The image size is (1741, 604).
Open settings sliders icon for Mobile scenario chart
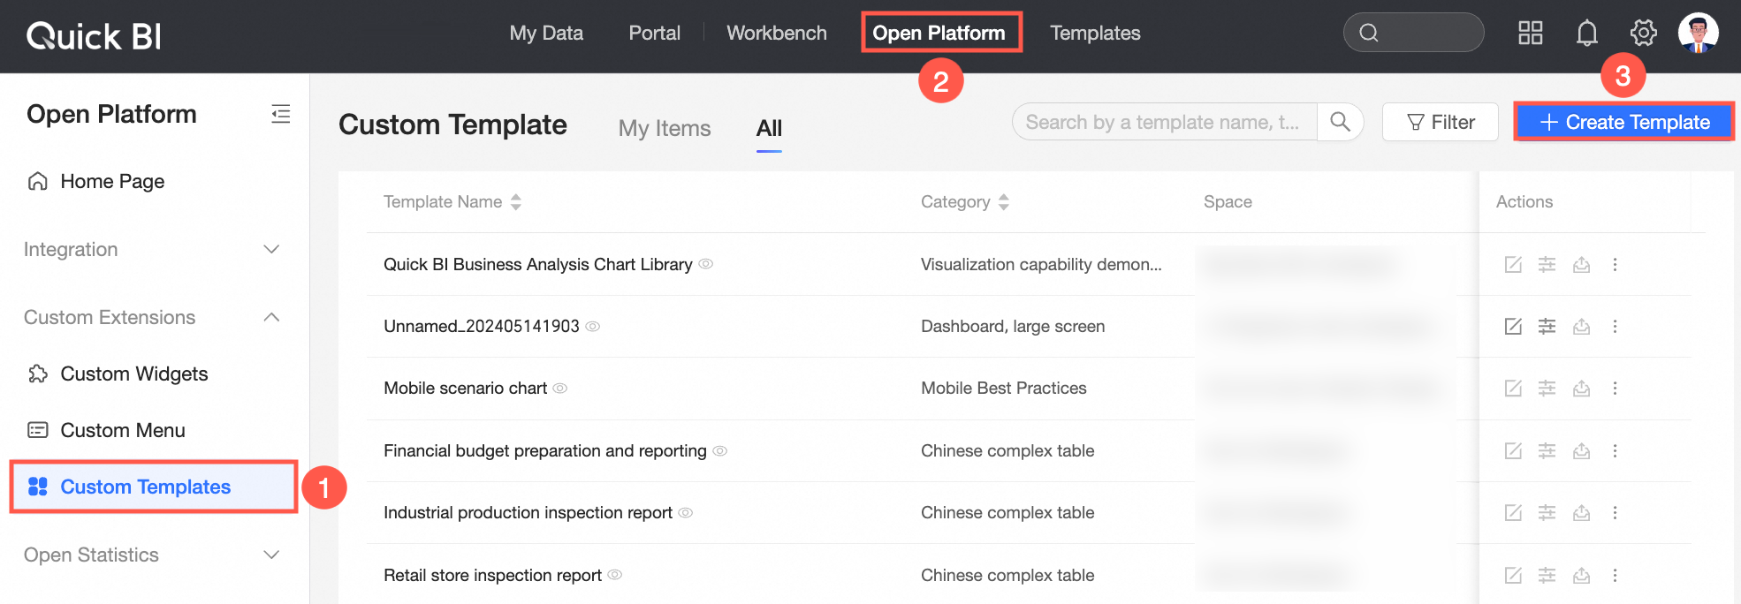(1547, 389)
